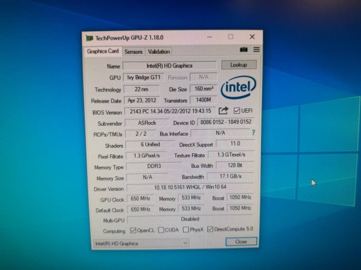
Task: Click the GPU Clock row Boost 1050 MHz
Action: click(x=240, y=197)
